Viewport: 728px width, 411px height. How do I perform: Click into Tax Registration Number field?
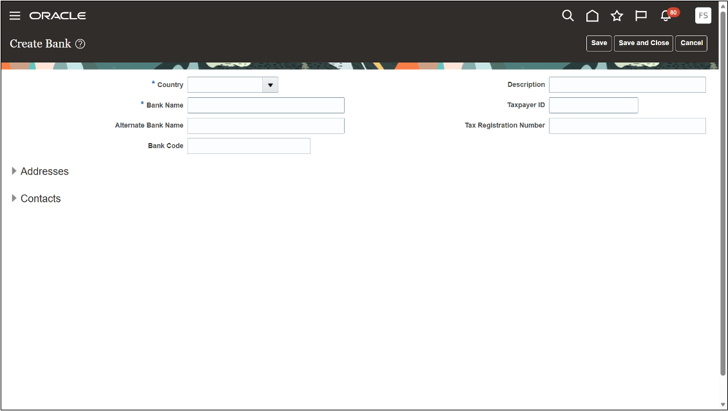[x=627, y=126]
